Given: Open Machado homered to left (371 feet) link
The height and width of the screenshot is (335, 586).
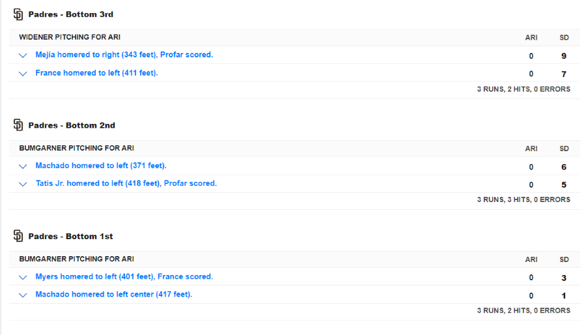Looking at the screenshot, I should [101, 166].
